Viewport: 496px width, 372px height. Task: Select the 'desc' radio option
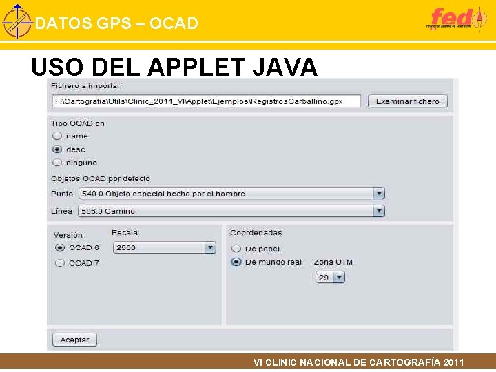[x=57, y=149]
